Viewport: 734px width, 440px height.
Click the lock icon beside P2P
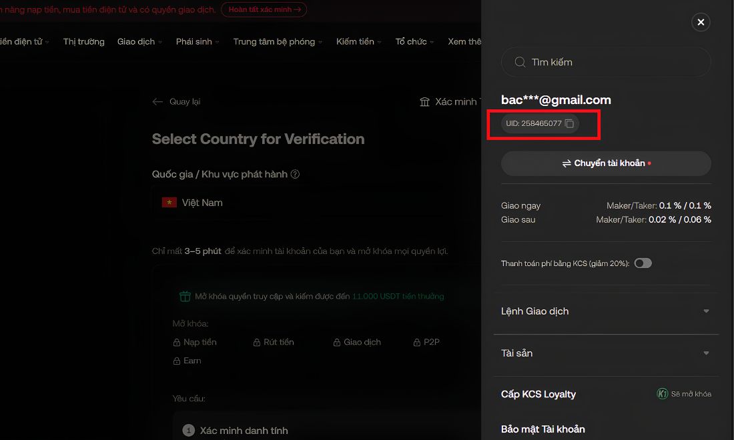tap(416, 343)
